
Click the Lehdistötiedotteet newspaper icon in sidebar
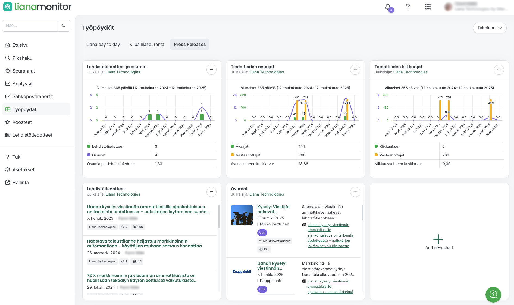click(8, 135)
